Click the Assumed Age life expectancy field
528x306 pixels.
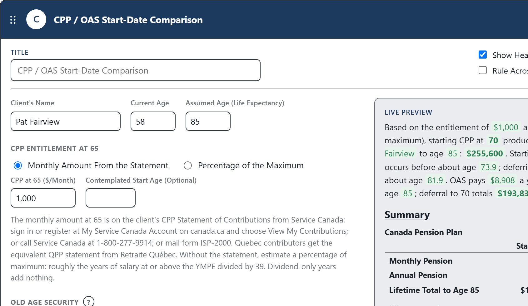pyautogui.click(x=208, y=121)
